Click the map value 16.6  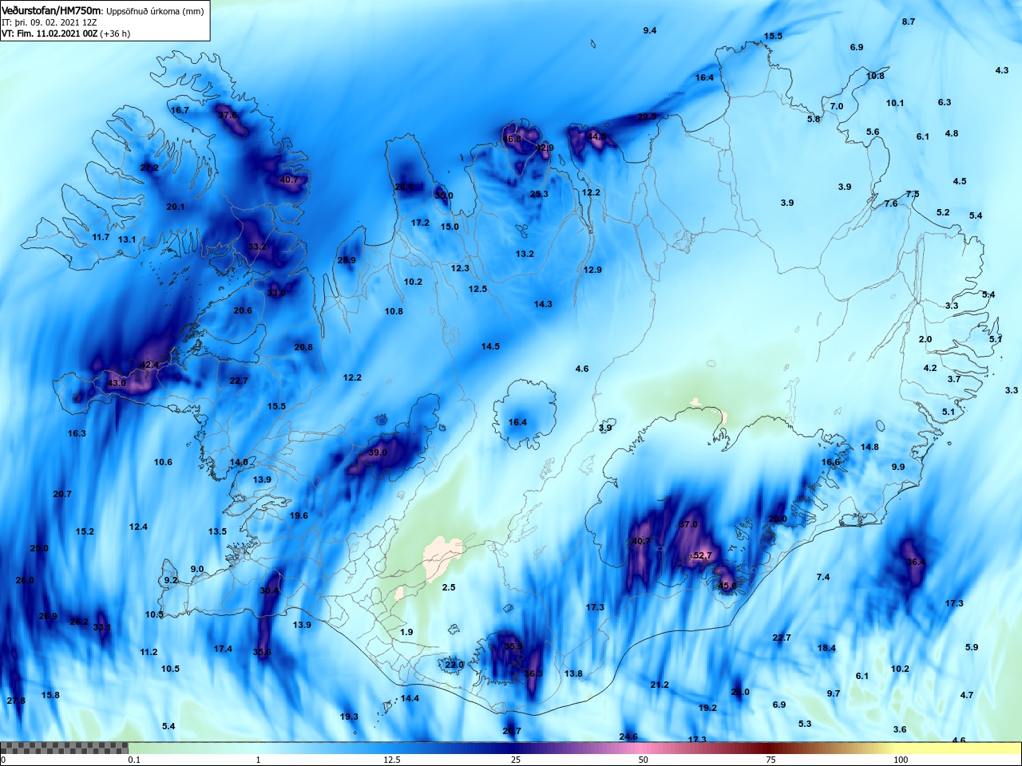pyautogui.click(x=830, y=462)
